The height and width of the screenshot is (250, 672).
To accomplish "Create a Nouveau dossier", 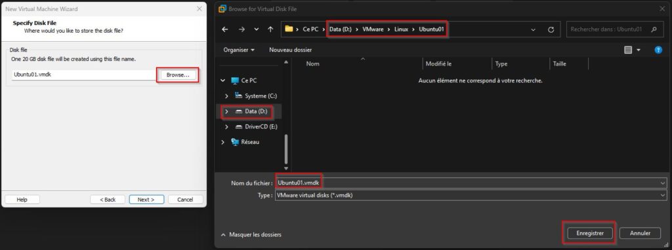I will tap(291, 50).
